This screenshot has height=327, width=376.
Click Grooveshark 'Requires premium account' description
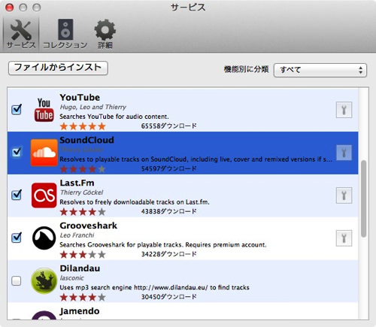163,245
